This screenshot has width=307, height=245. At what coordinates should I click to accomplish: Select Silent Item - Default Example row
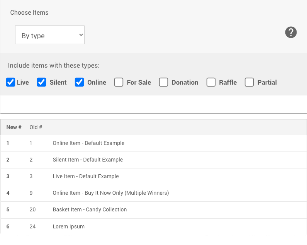(88, 160)
